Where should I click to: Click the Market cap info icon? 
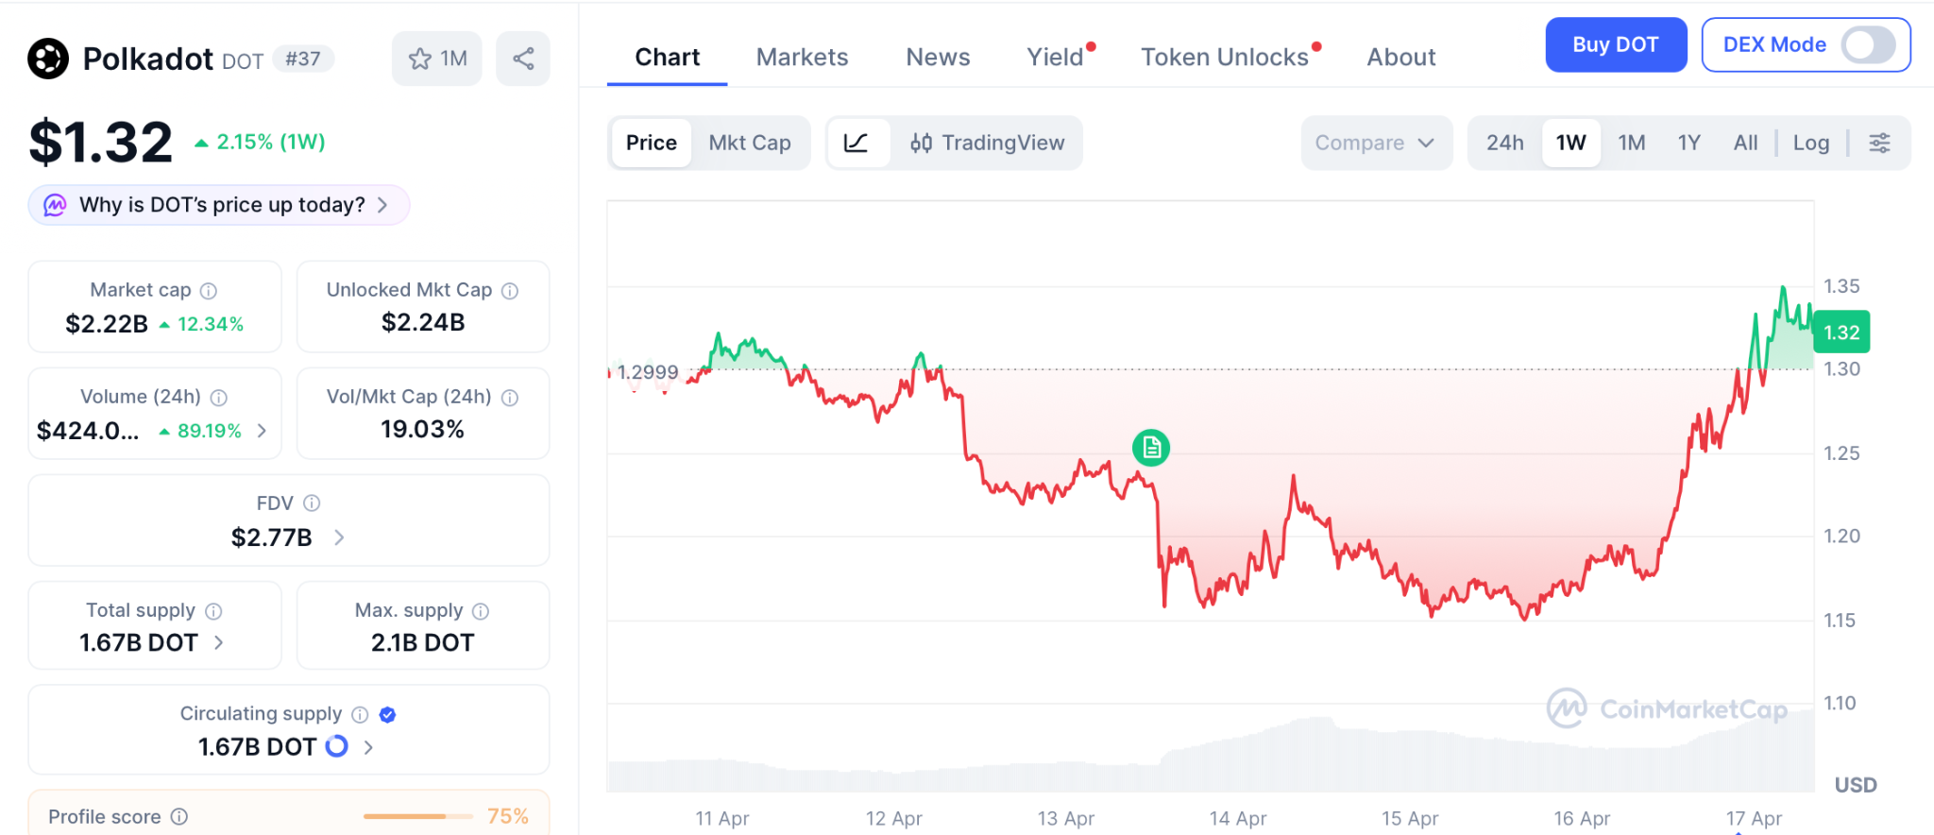coord(209,291)
